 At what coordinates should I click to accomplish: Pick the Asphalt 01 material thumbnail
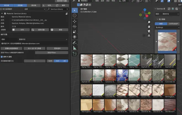point(146,60)
